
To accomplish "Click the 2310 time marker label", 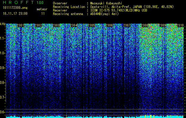I will click(180, 25).
